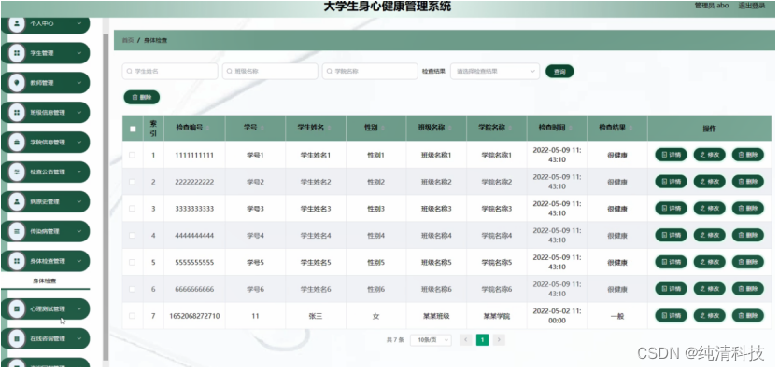Click the 管理员 abo account label
The height and width of the screenshot is (370, 779).
(x=712, y=6)
